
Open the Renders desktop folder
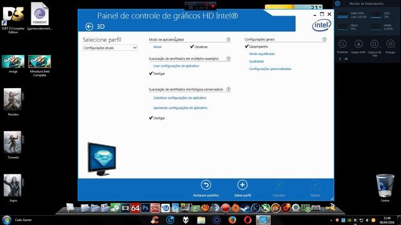pos(13,102)
